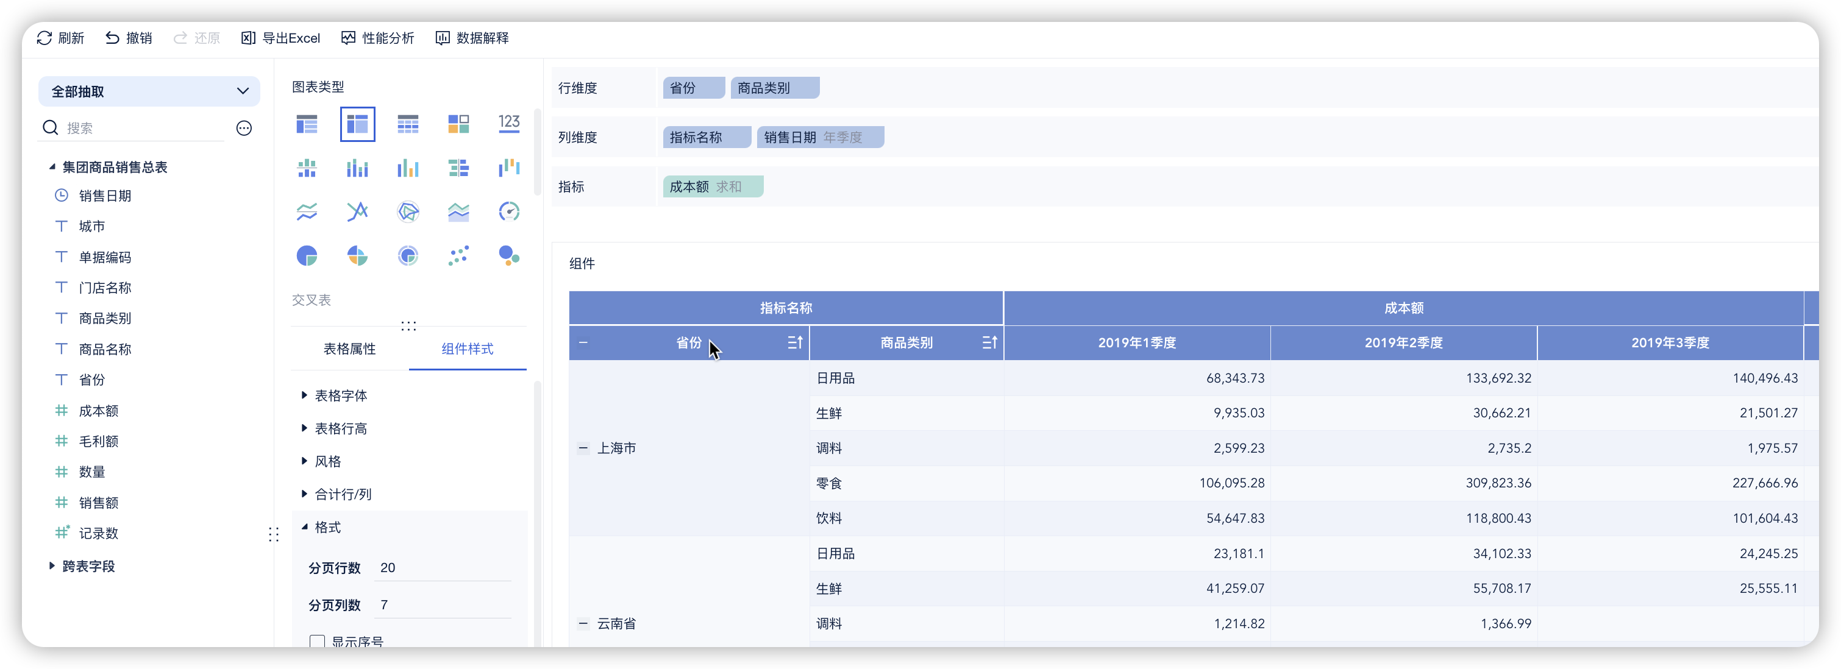
Task: Click the 撤销 undo button
Action: (129, 38)
